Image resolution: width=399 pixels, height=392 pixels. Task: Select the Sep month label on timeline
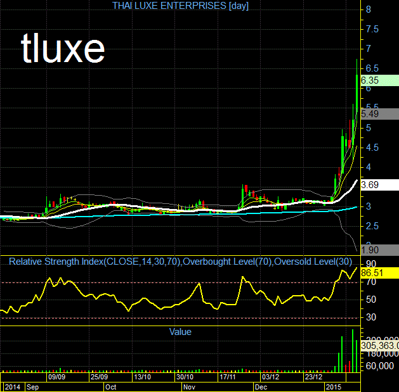coord(33,387)
